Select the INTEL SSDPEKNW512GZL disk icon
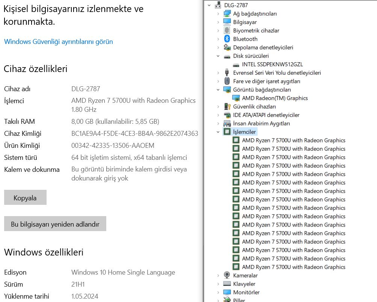Screen dimensions: 377x302 [x=236, y=65]
